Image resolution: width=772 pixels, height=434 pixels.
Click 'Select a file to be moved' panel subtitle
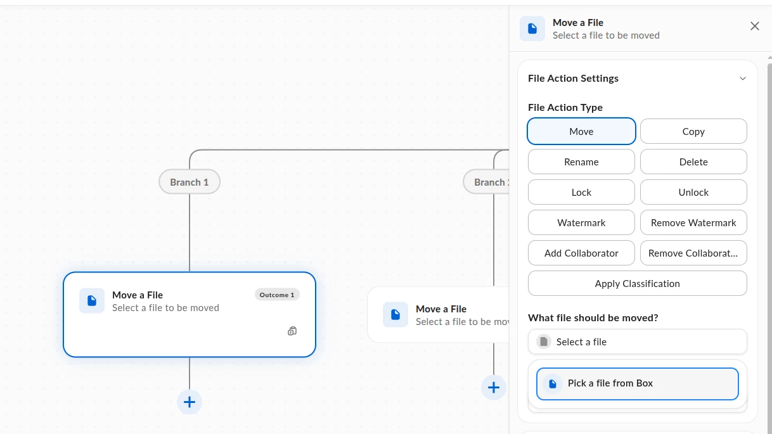coord(606,35)
